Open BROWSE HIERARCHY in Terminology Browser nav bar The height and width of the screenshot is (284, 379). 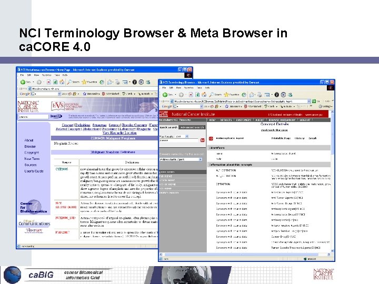(x=282, y=120)
